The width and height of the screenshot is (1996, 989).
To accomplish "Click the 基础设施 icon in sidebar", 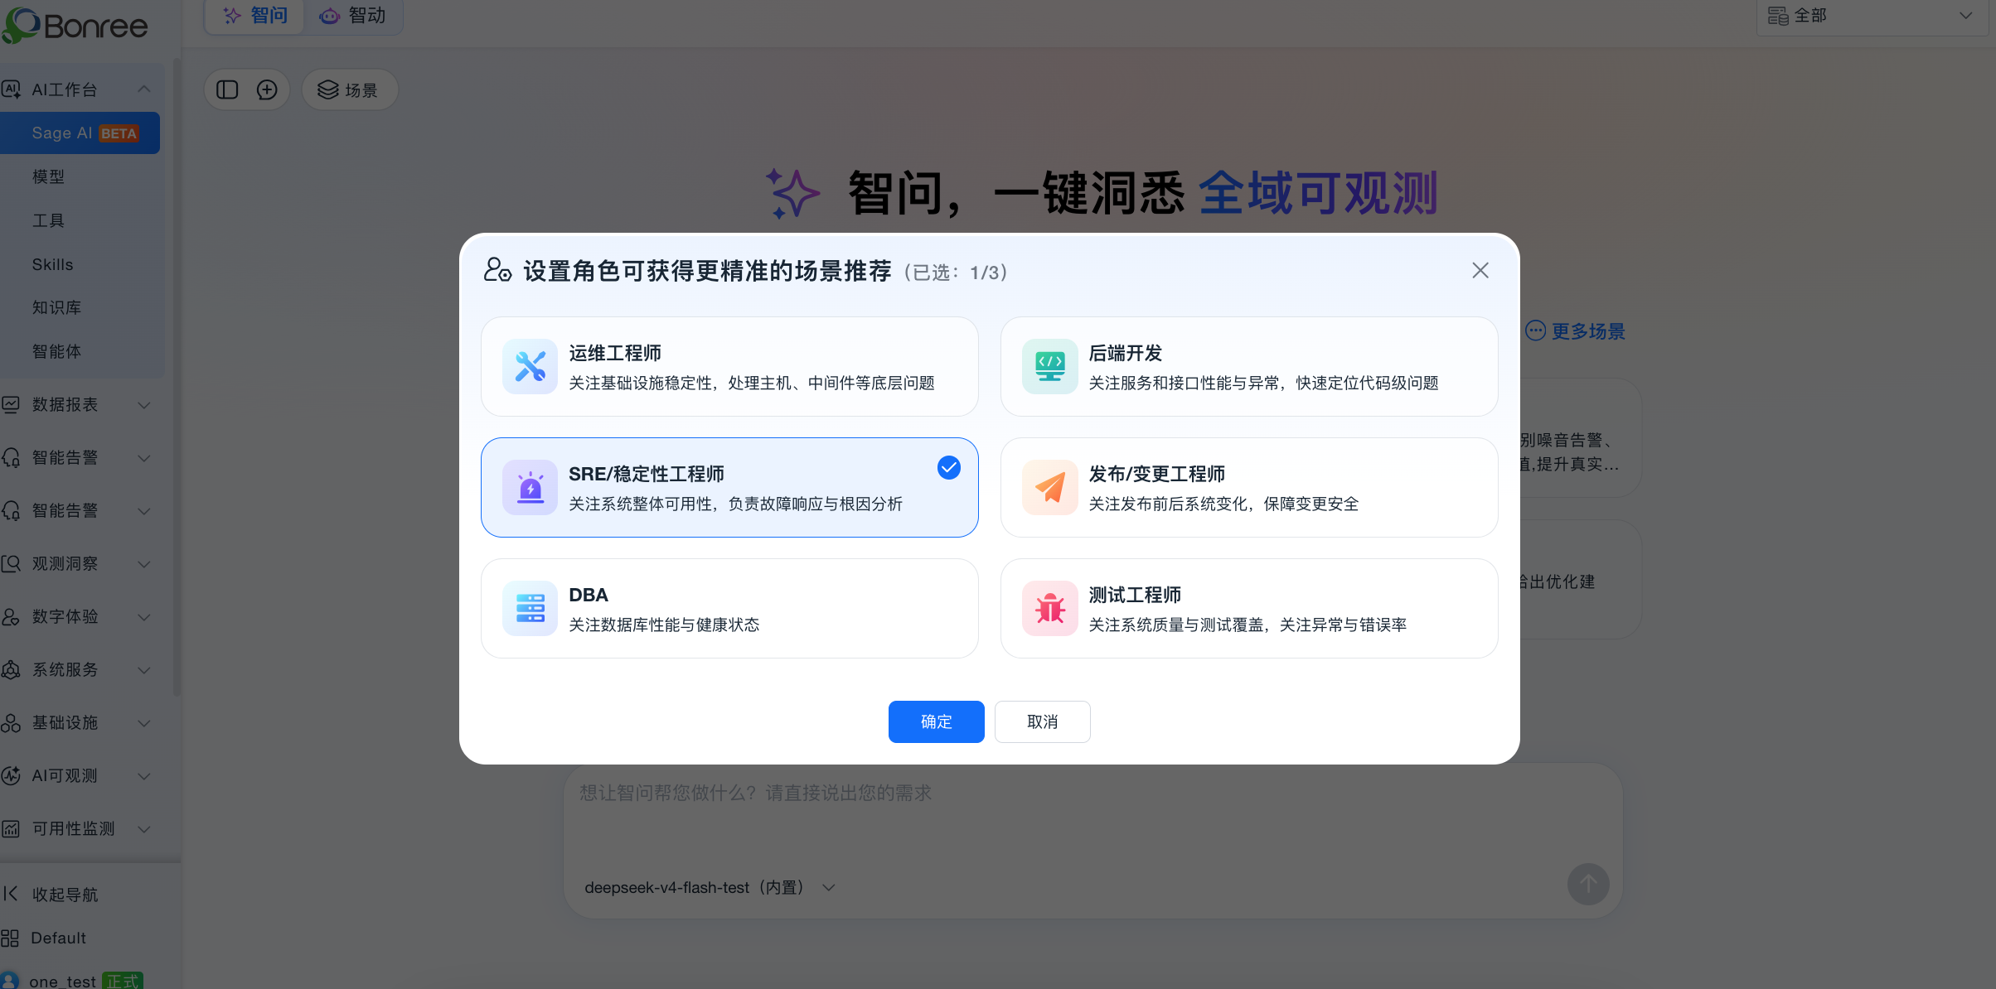I will pos(11,722).
